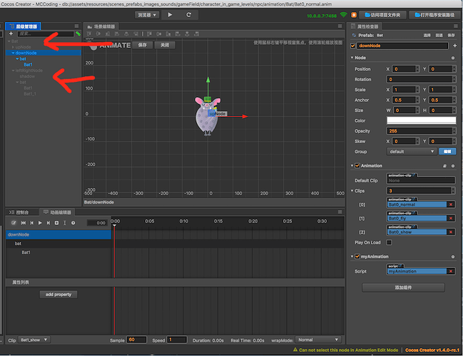Click the add property button
Viewport: 463px width, 356px height.
pyautogui.click(x=58, y=294)
